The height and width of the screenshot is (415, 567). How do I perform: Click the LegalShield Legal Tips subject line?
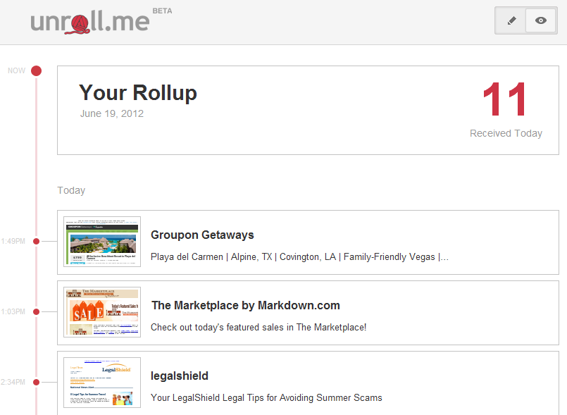click(266, 397)
